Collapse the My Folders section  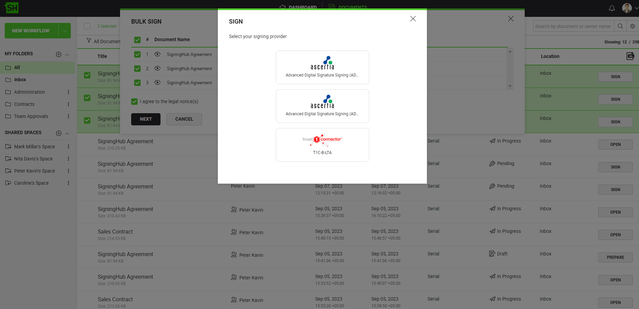point(67,55)
